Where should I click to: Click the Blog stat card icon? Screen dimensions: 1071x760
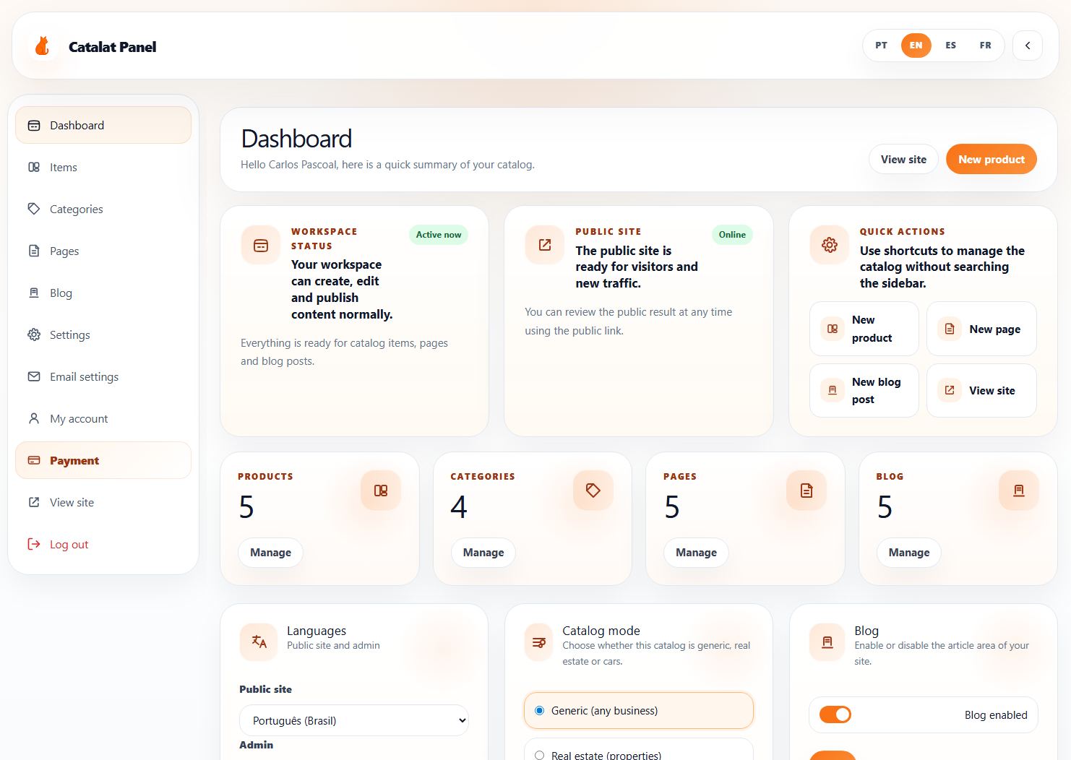tap(1019, 491)
